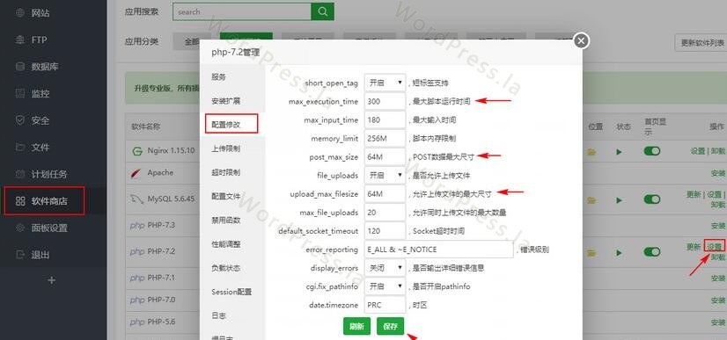Screen dimensions: 727x340
Task: Click the Nginx status play icon
Action: pyautogui.click(x=619, y=152)
